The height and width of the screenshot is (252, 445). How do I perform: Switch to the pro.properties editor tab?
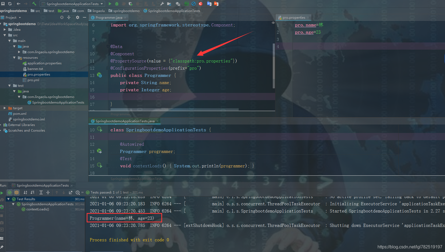click(294, 17)
